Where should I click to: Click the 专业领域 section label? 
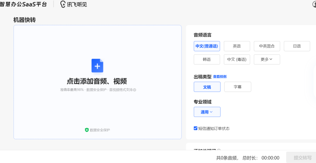[203, 102]
